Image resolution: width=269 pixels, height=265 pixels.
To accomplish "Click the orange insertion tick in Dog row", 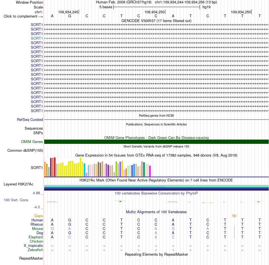I will [234, 233].
